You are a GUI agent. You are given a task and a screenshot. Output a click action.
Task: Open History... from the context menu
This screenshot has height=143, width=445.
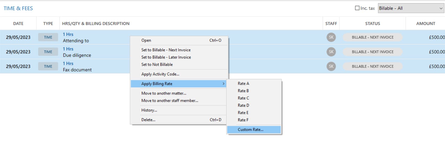click(x=149, y=110)
